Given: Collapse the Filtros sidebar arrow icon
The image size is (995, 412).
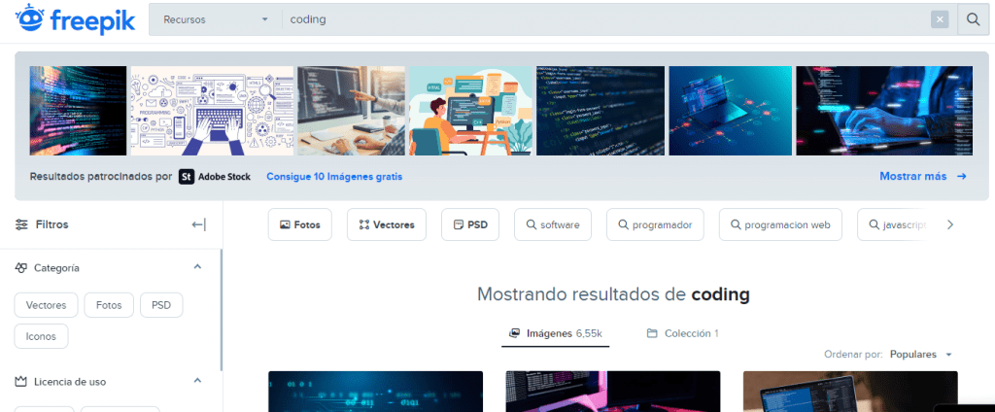Looking at the screenshot, I should pos(198,224).
